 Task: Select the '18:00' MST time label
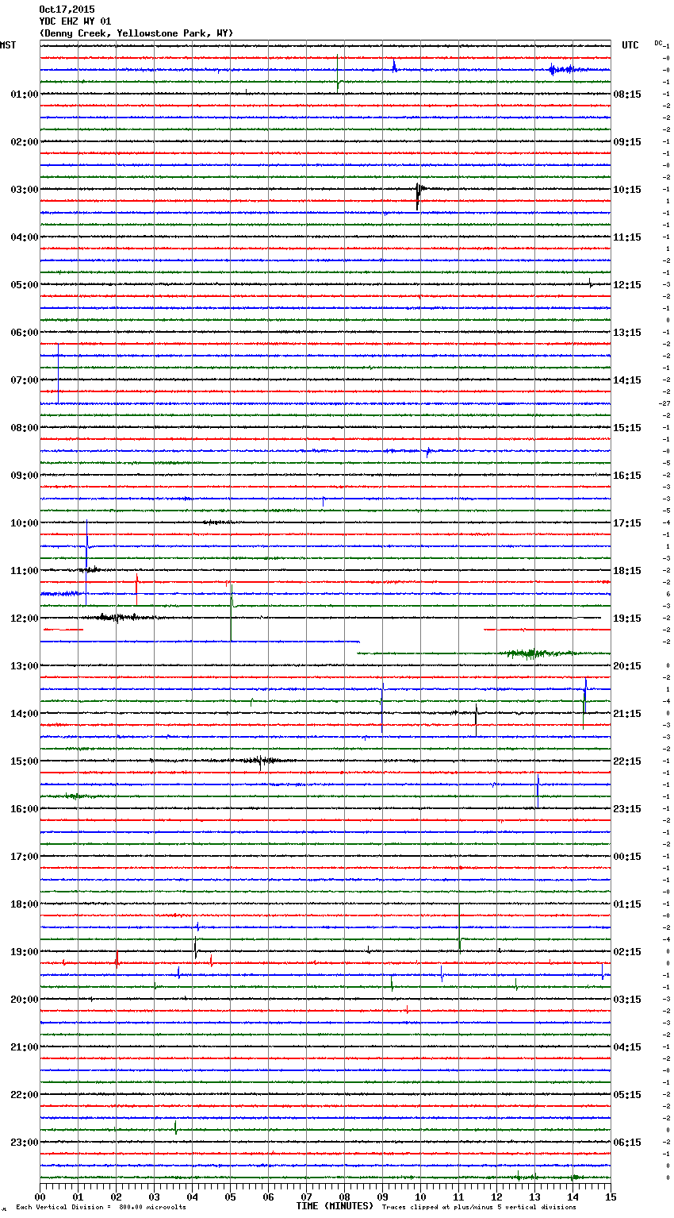click(25, 904)
